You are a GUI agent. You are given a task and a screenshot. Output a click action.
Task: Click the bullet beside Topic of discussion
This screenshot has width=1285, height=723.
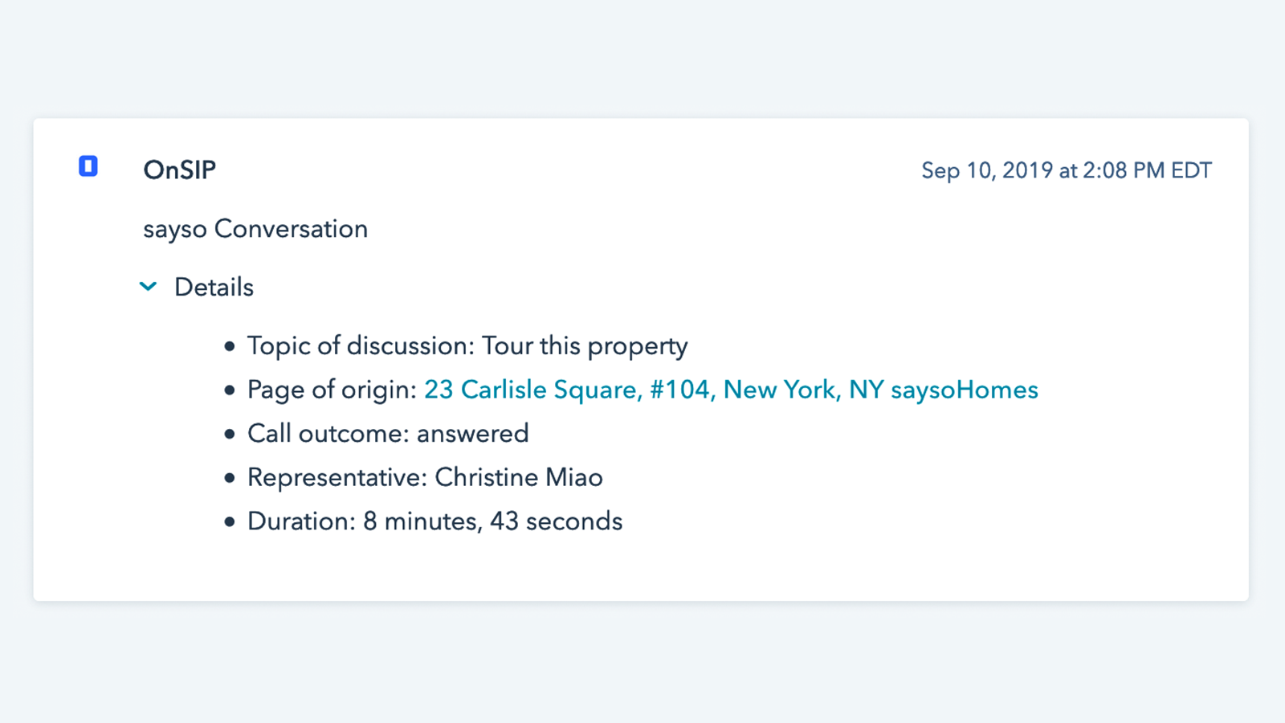(x=227, y=345)
